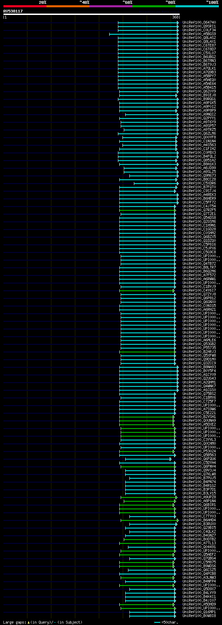Select hit label UniRef100_C5XDR6
Image resolution: width=222 pixels, height=625 pixels.
click(x=199, y=183)
